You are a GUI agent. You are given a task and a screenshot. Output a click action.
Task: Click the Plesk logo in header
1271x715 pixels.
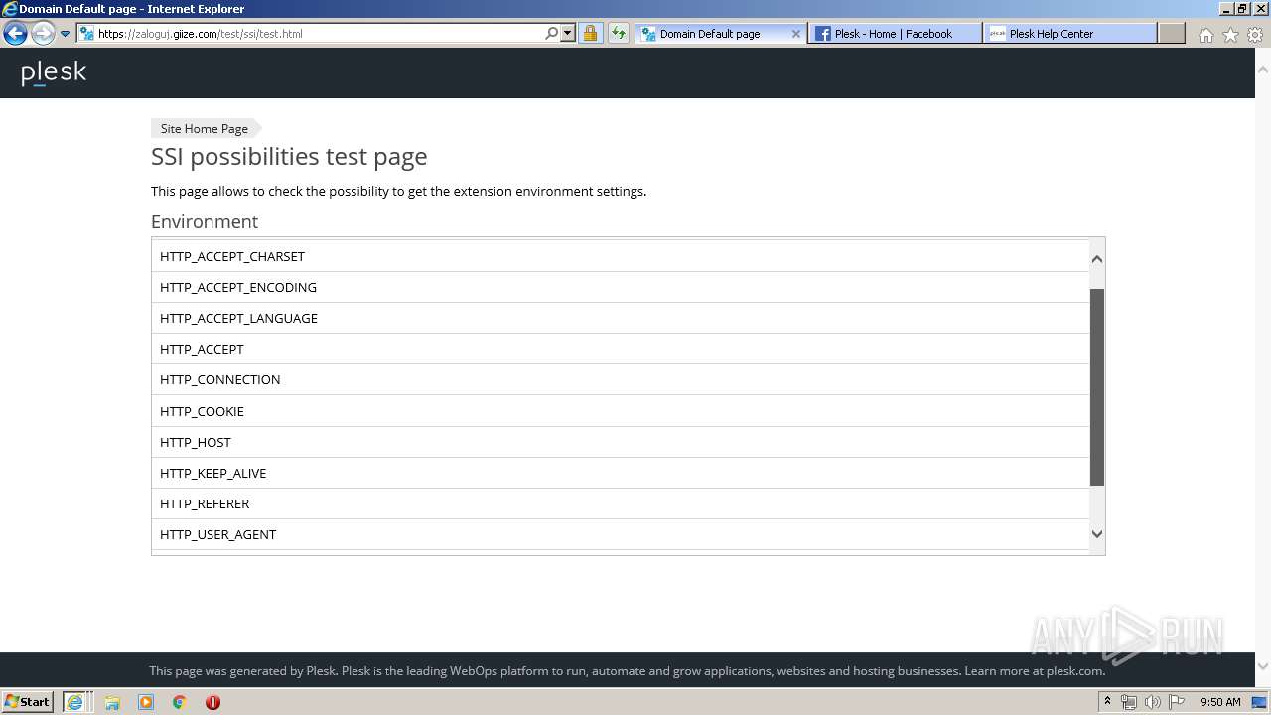pos(54,72)
